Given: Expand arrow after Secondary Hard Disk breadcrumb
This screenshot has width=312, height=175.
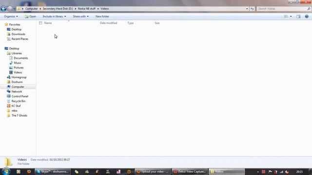Looking at the screenshot, I should 76,9.
